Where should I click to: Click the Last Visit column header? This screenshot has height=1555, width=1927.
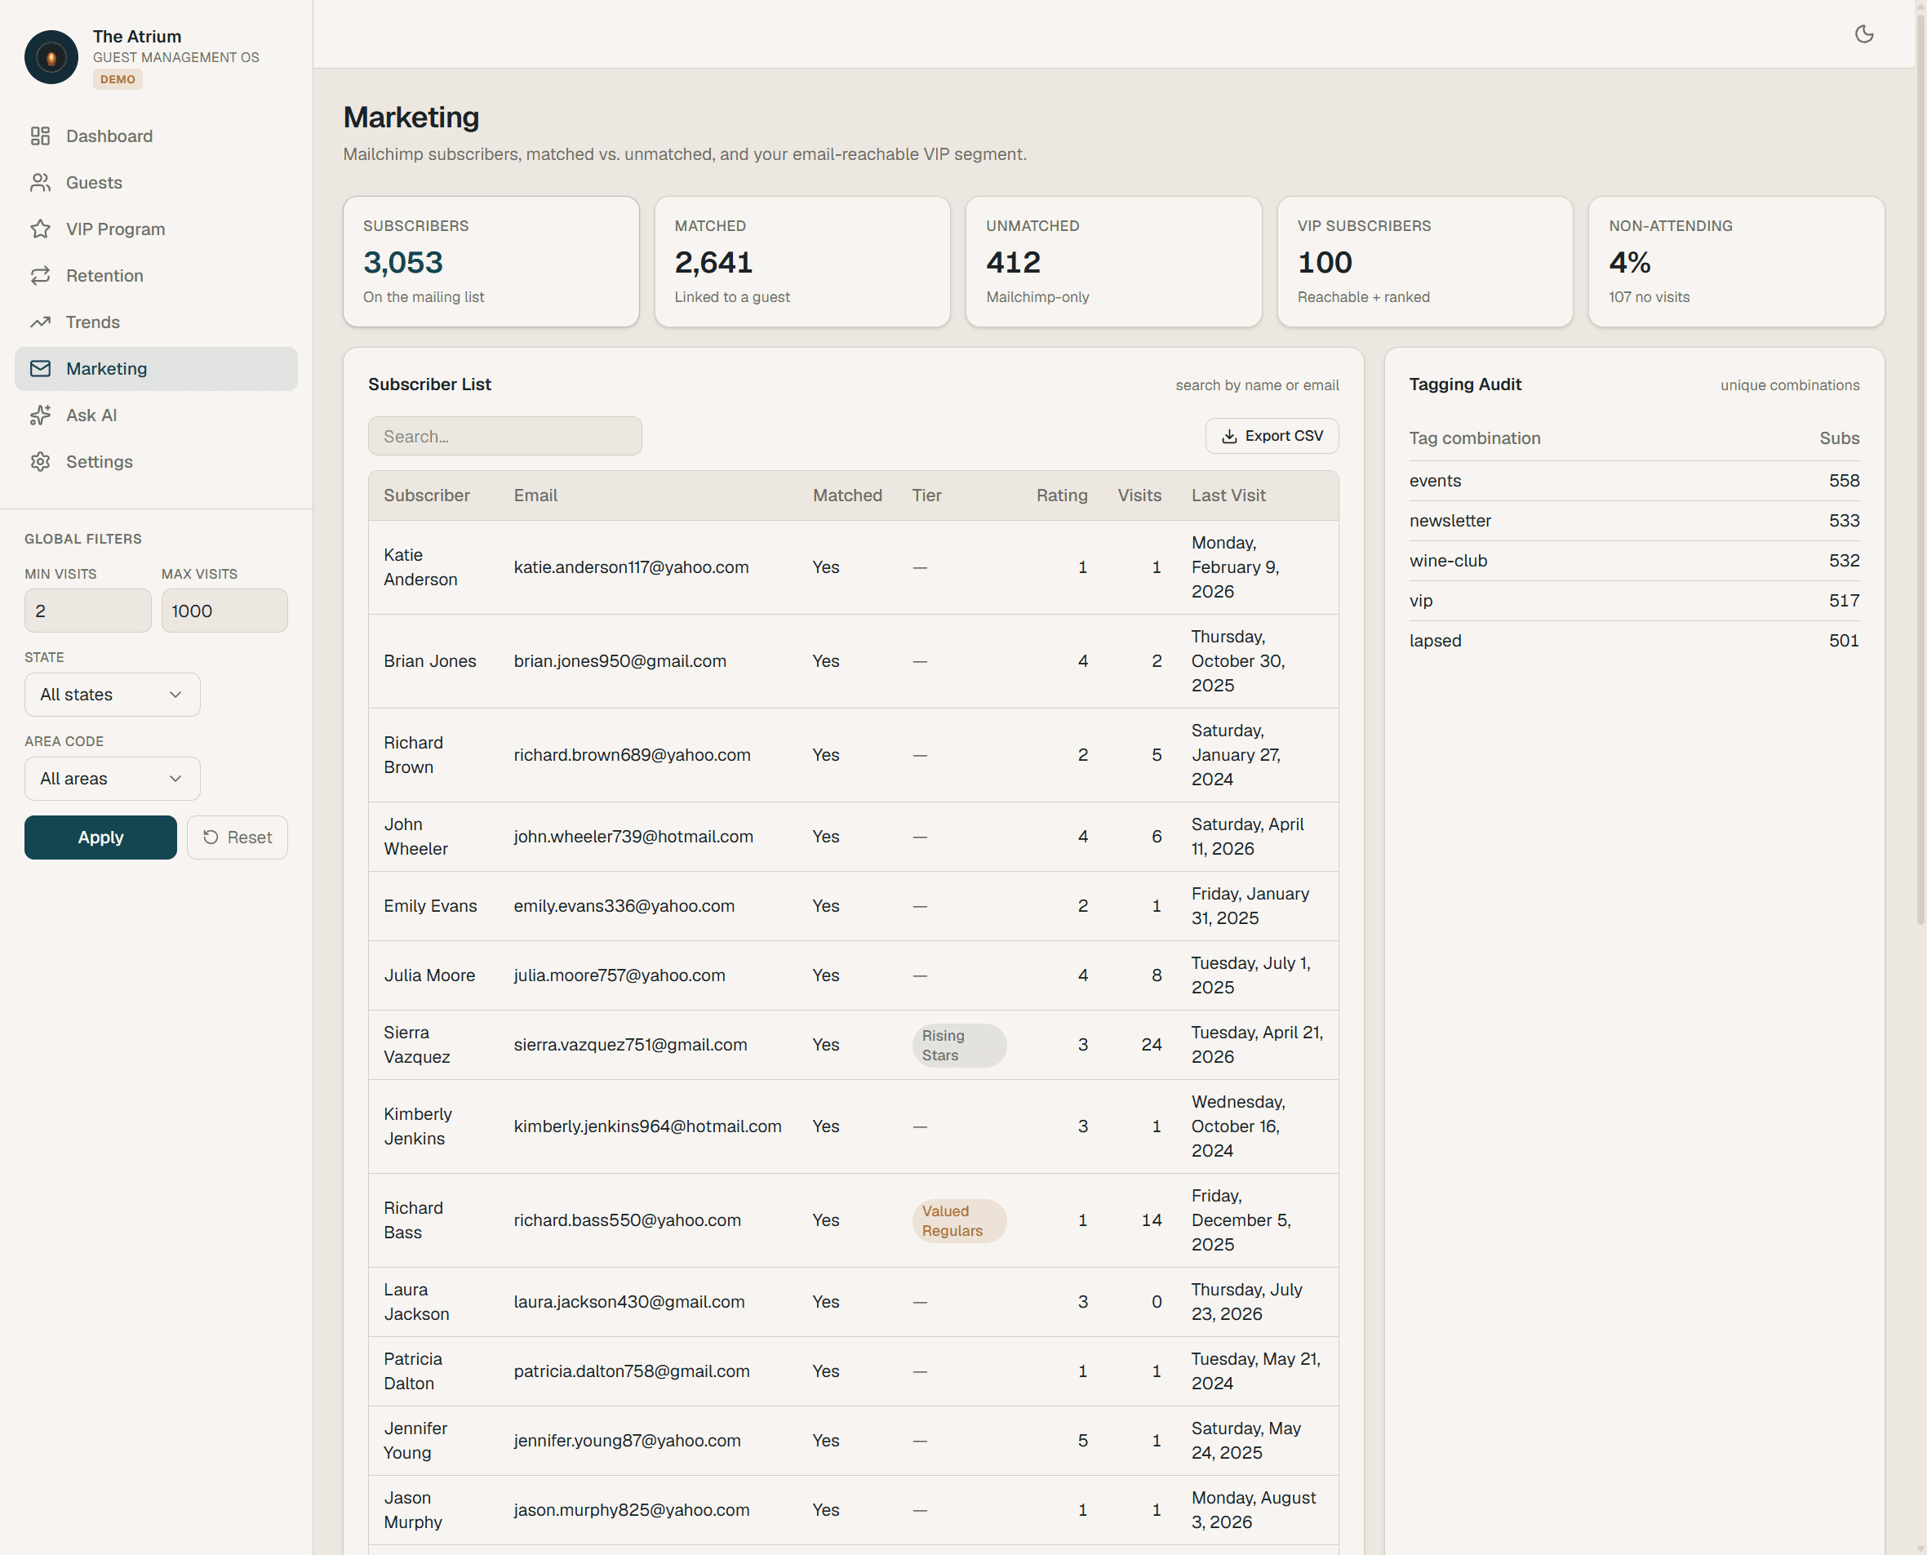click(x=1228, y=495)
